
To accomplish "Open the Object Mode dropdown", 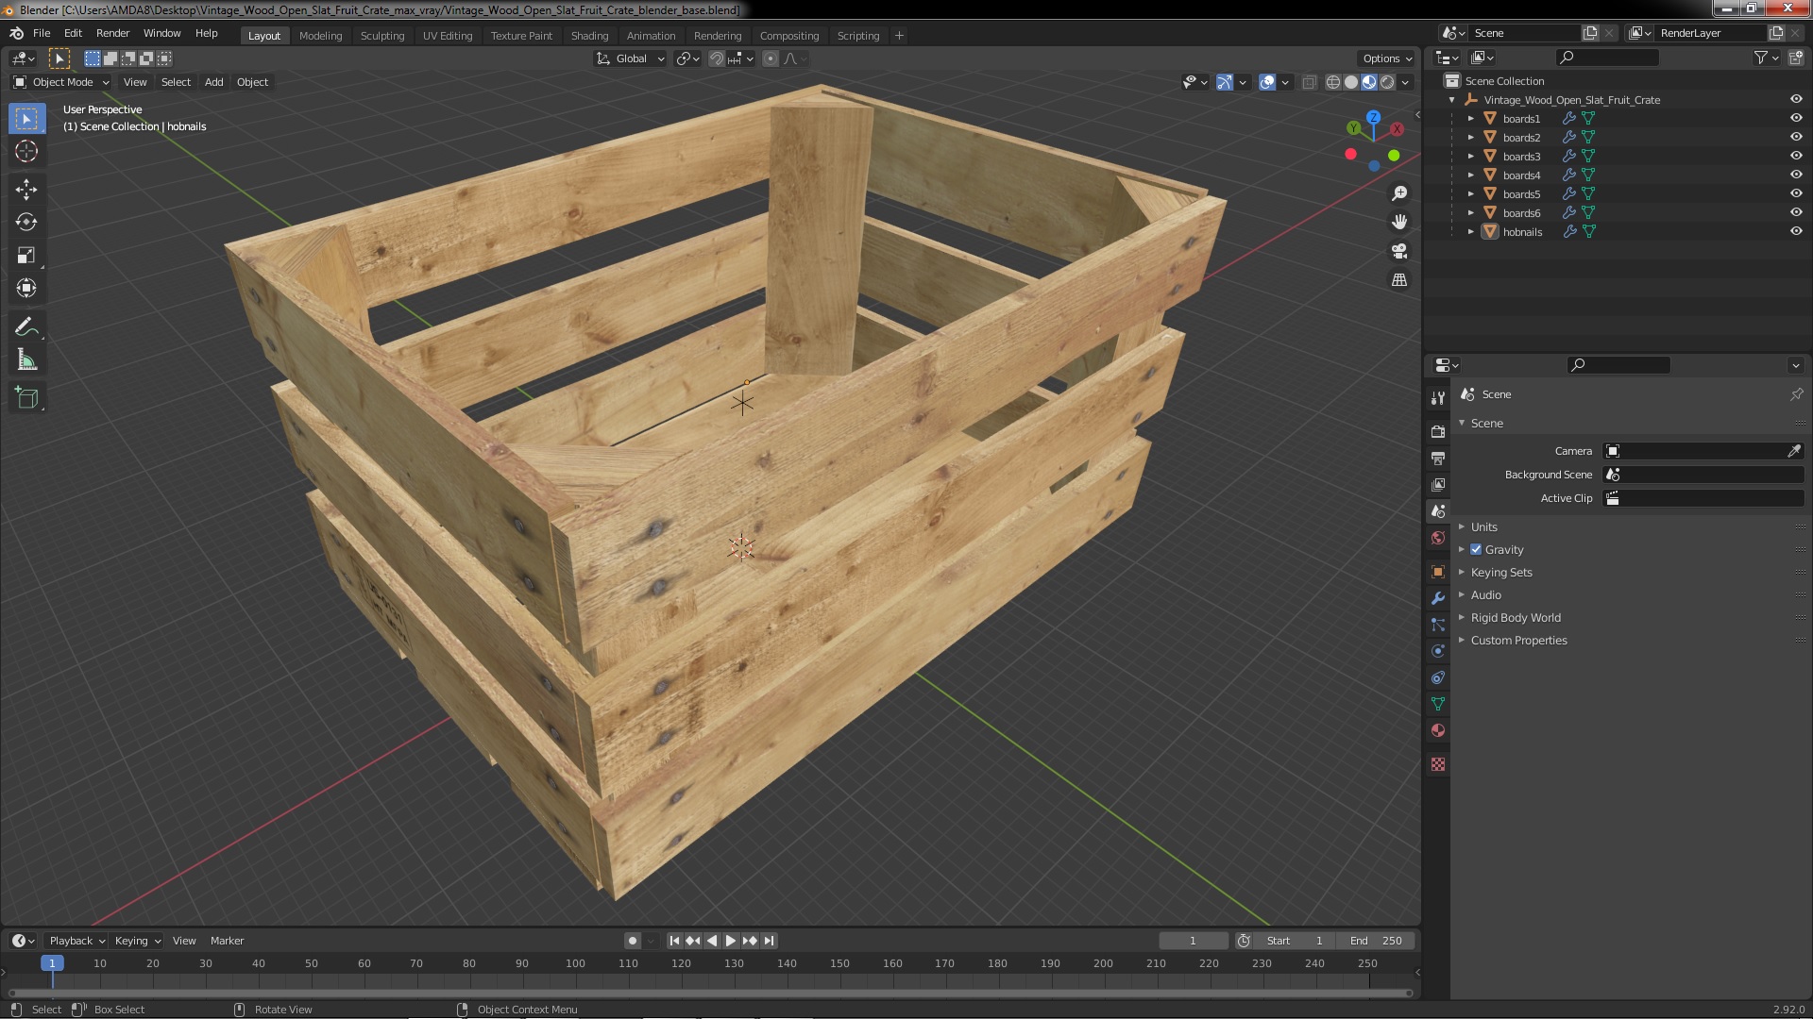I will [x=61, y=82].
